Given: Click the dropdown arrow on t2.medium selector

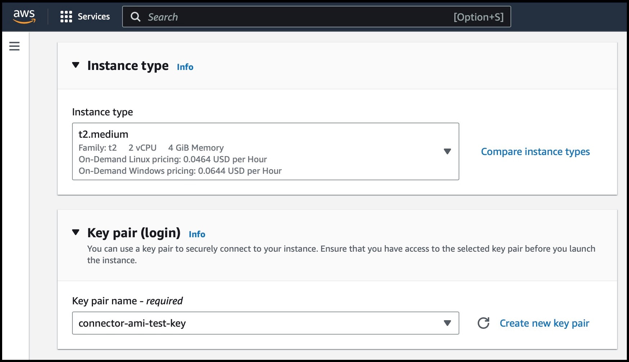Looking at the screenshot, I should pos(447,151).
